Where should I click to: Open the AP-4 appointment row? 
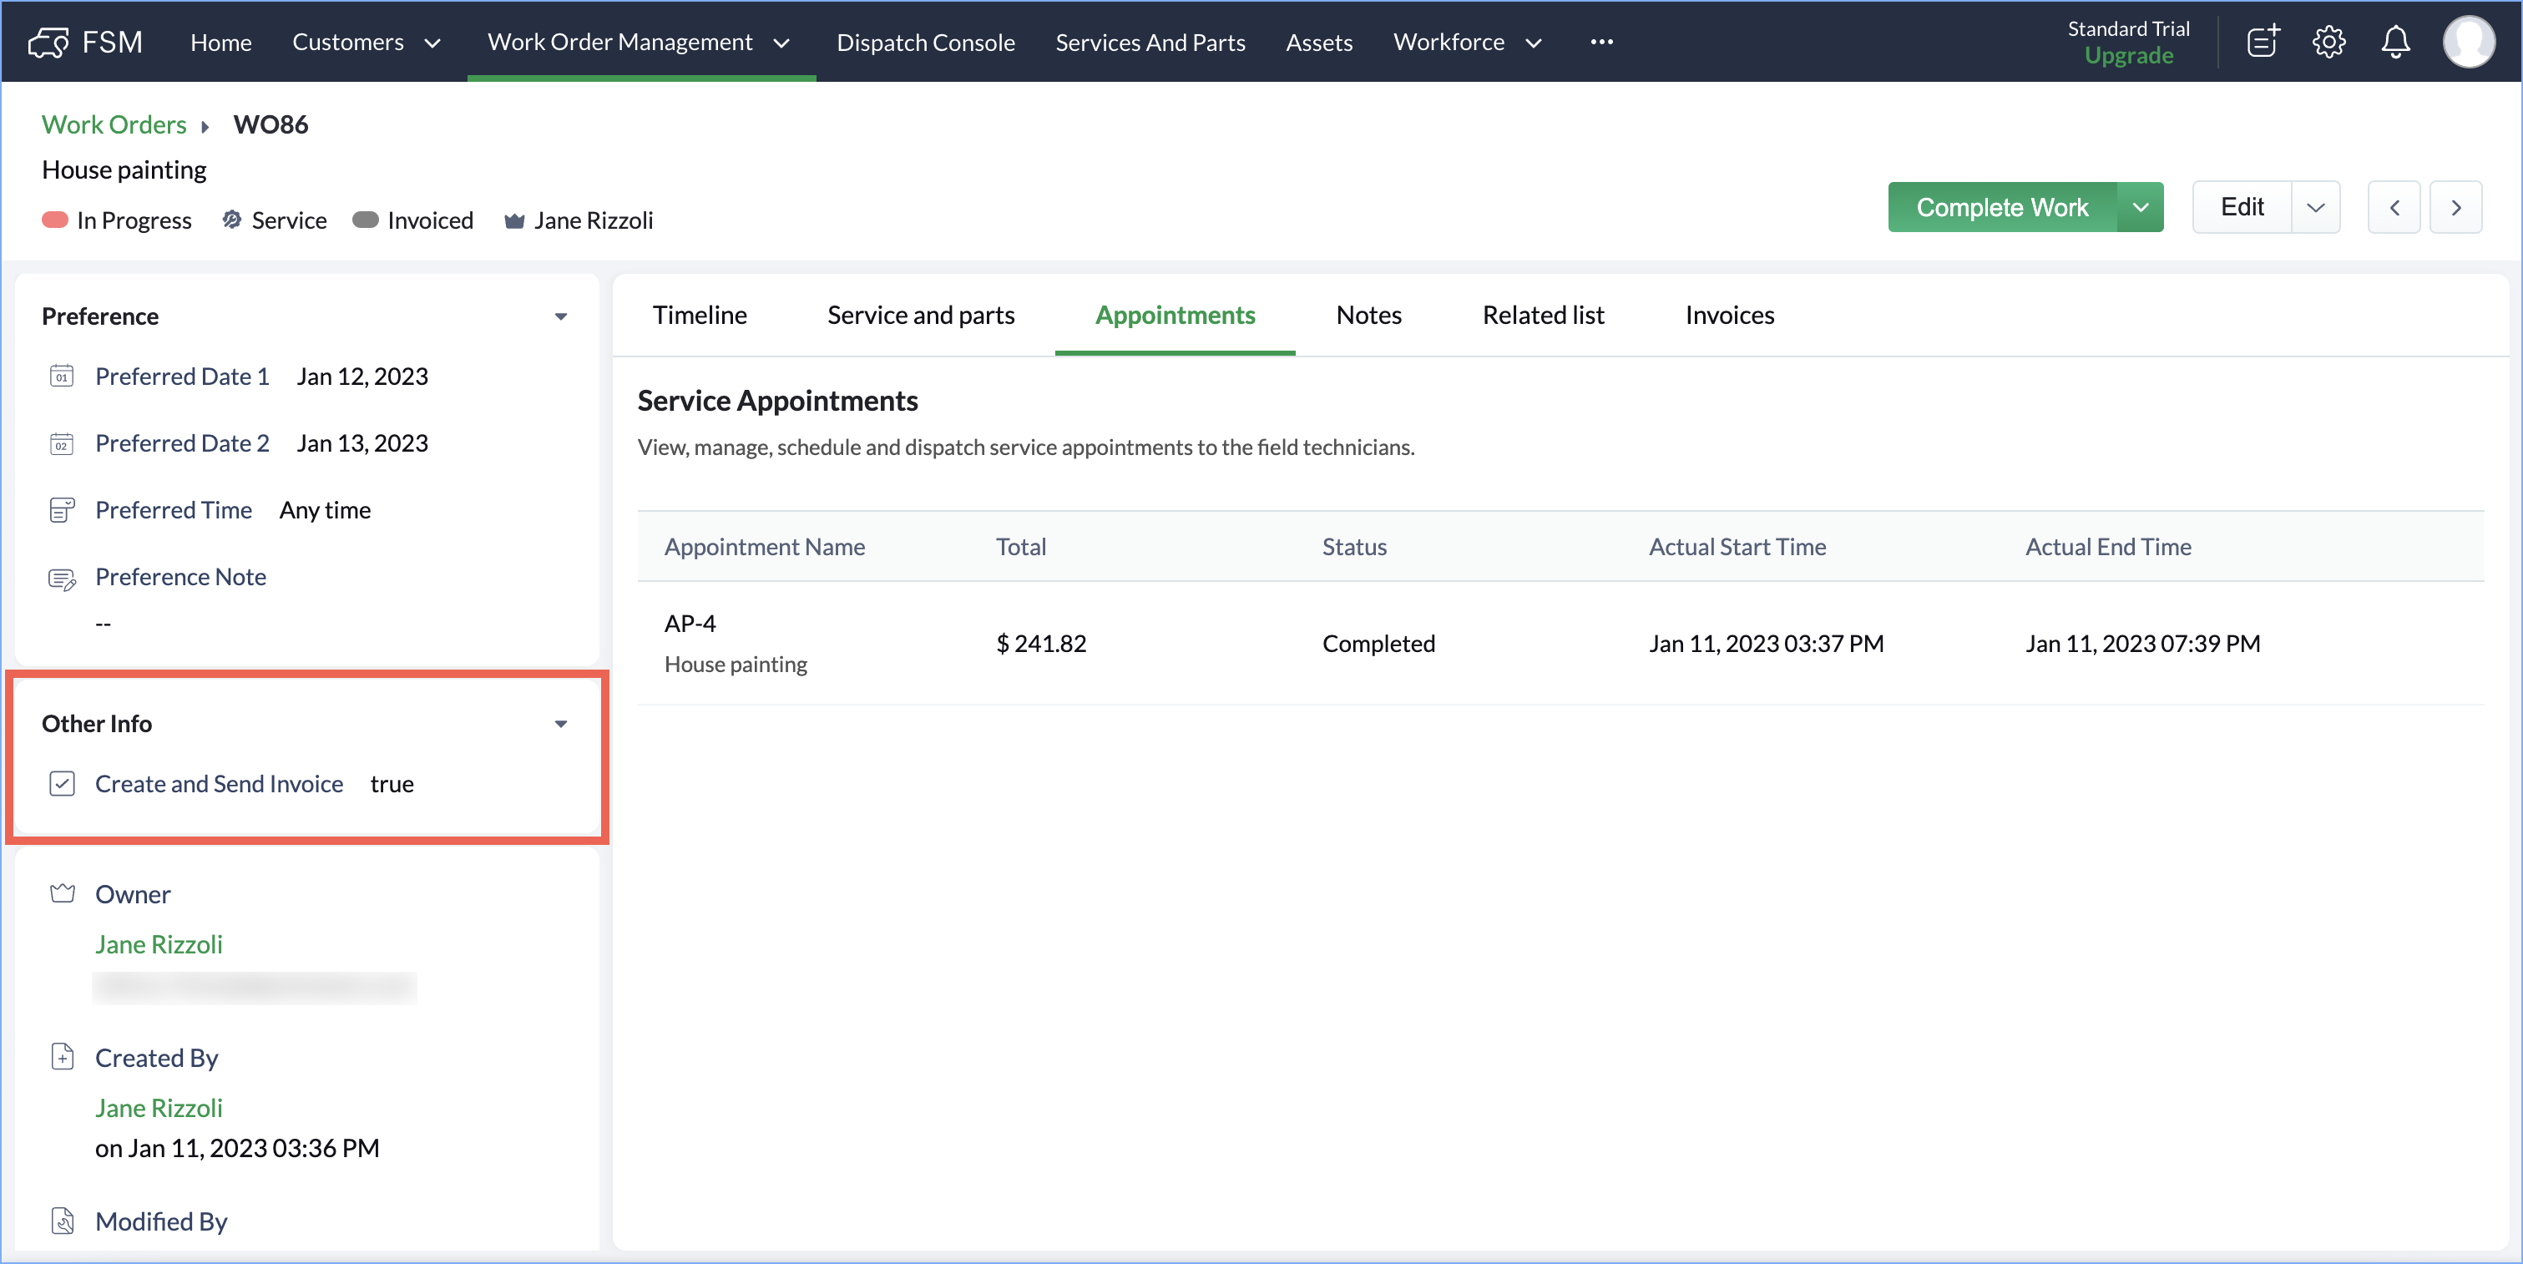(690, 624)
